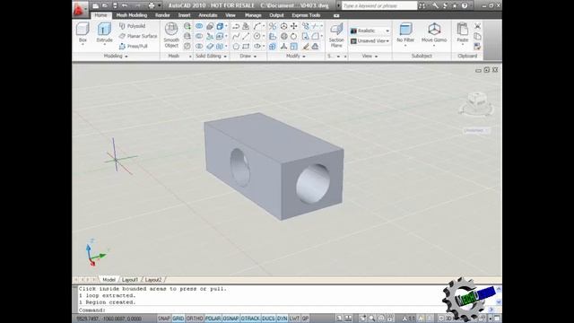
Task: Click the Cut scissors icon
Action: tap(477, 26)
